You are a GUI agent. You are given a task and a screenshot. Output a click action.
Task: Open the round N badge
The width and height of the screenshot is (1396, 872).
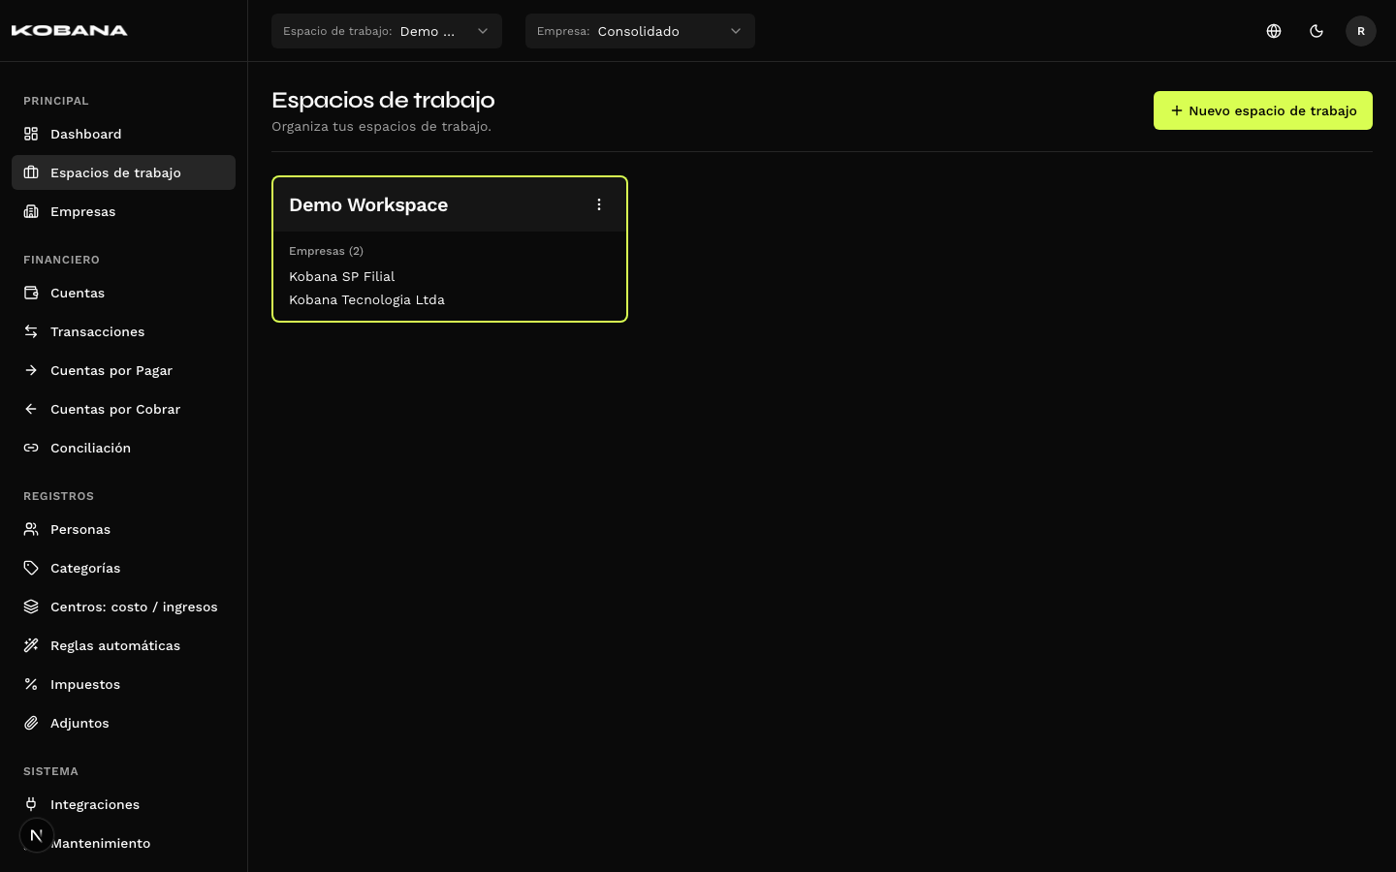click(x=37, y=835)
